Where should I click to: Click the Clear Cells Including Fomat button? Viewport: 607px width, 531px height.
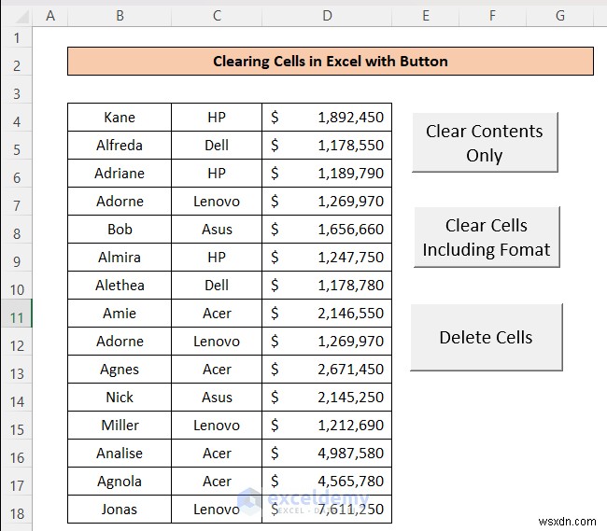pos(487,237)
